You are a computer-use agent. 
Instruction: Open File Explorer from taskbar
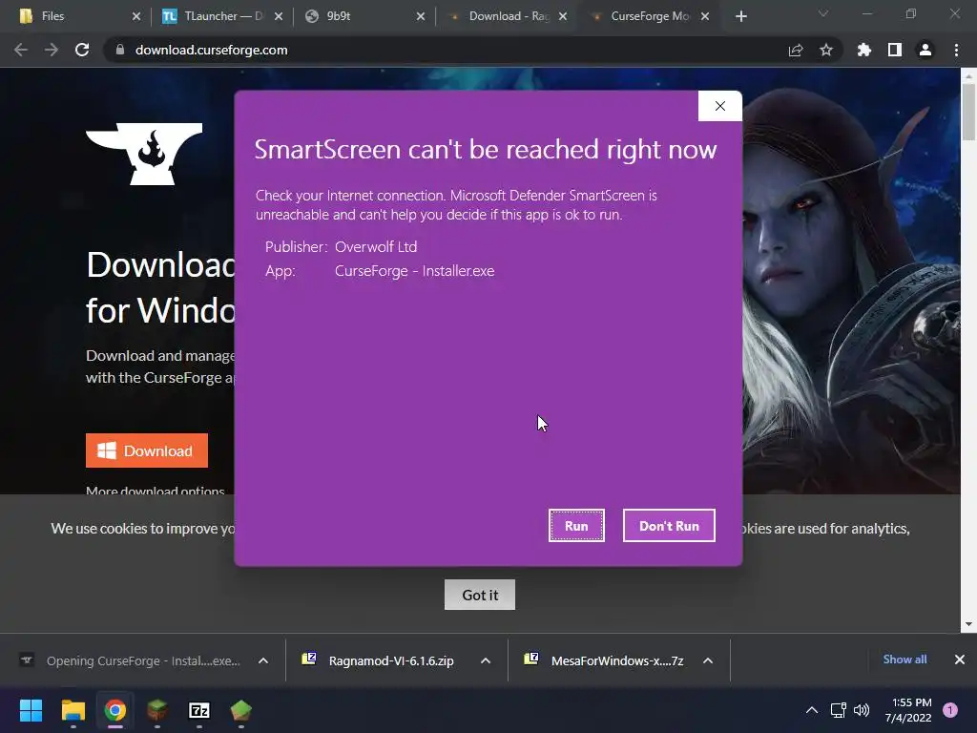point(73,710)
